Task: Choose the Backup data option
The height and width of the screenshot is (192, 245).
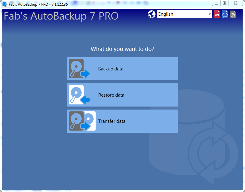Action: (x=122, y=69)
